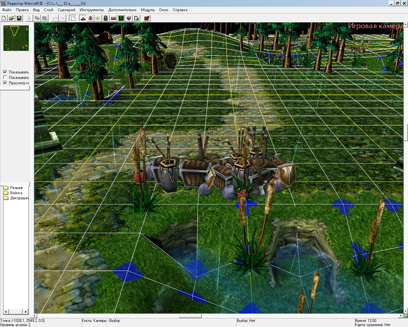Open the Object manager gray cube icon
408x327 pixels.
click(129, 18)
